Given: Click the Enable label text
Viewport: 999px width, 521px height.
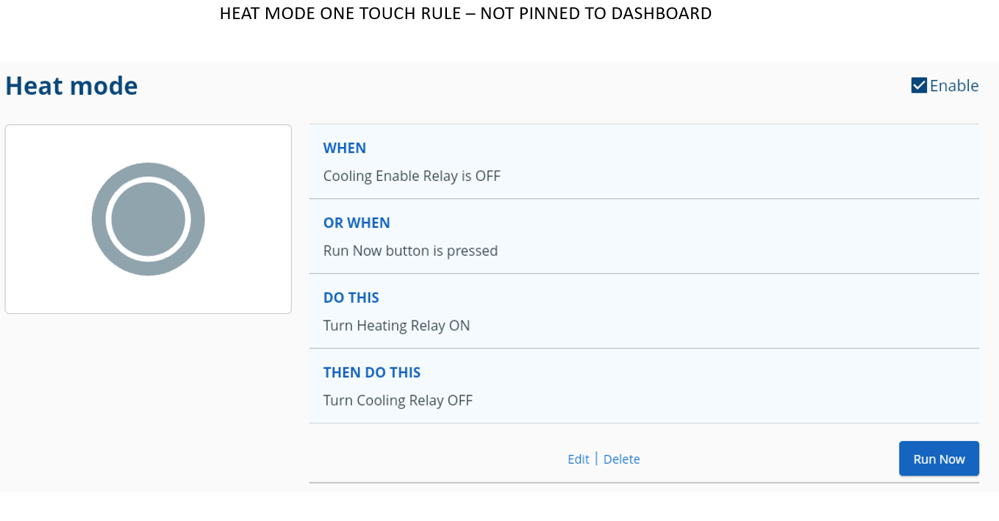Looking at the screenshot, I should 954,86.
